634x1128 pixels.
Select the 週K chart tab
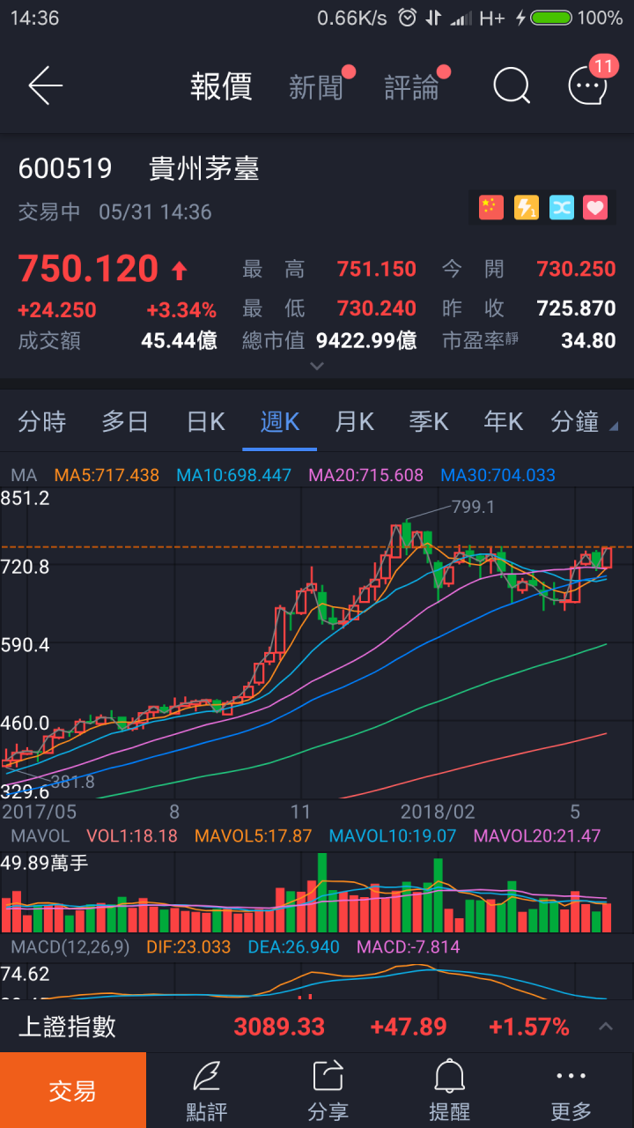coord(280,422)
